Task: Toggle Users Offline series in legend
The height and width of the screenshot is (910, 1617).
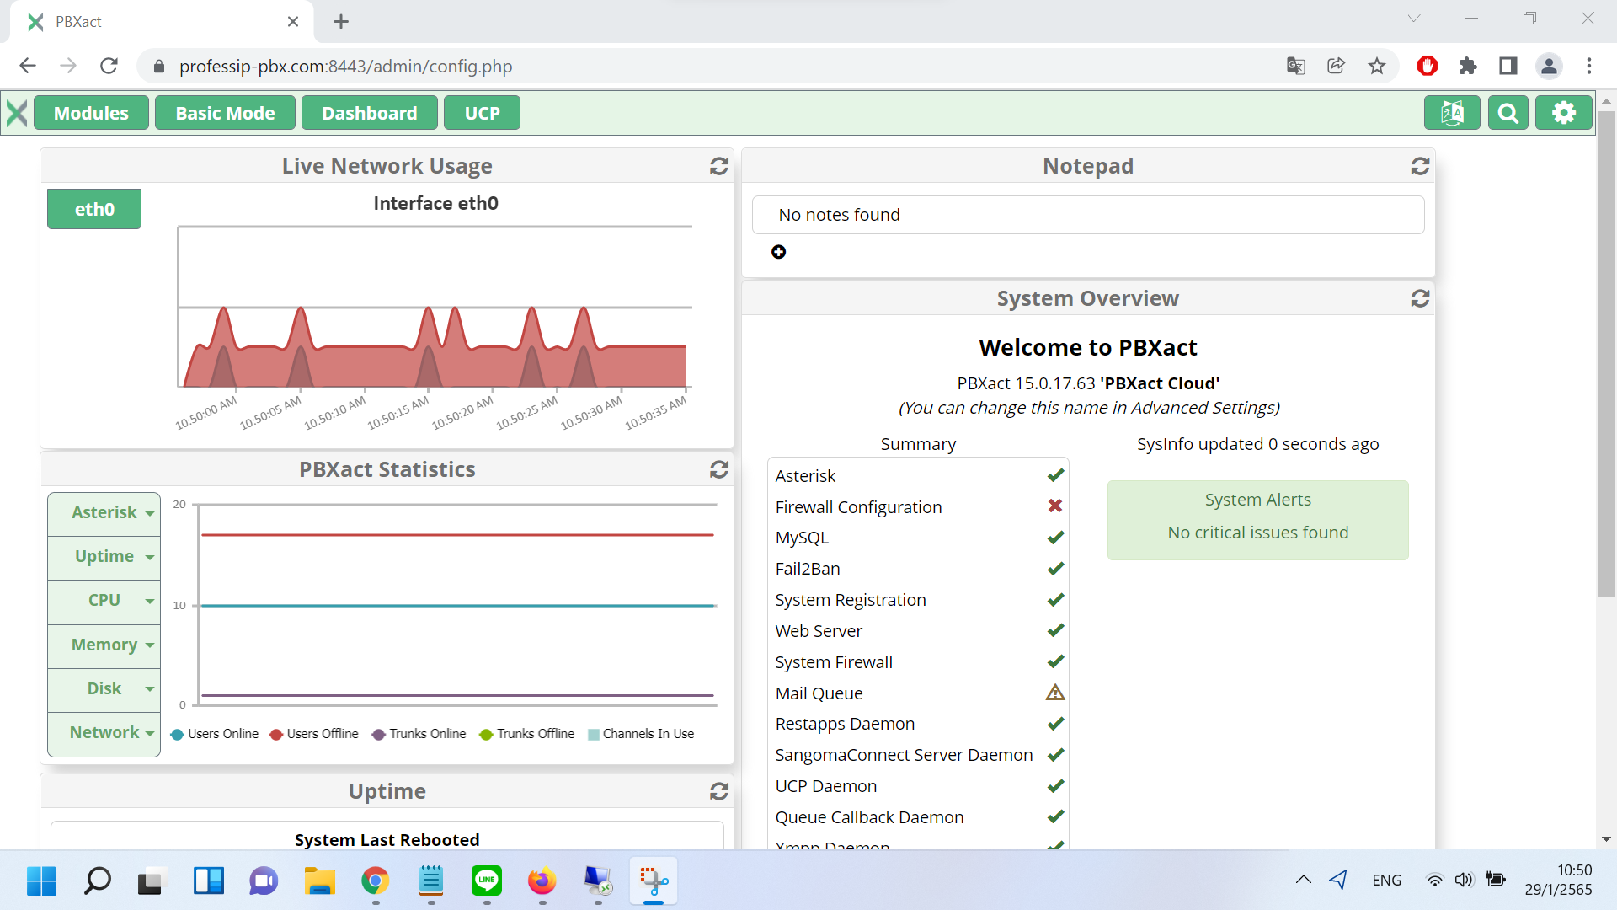Action: click(314, 734)
